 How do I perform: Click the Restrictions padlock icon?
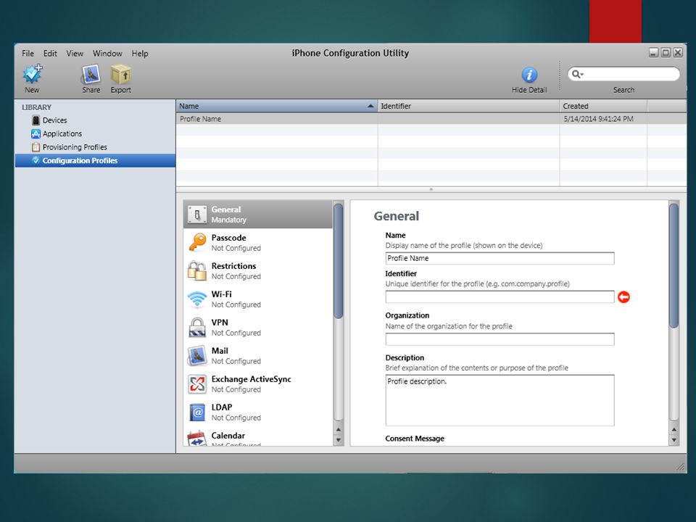click(197, 270)
